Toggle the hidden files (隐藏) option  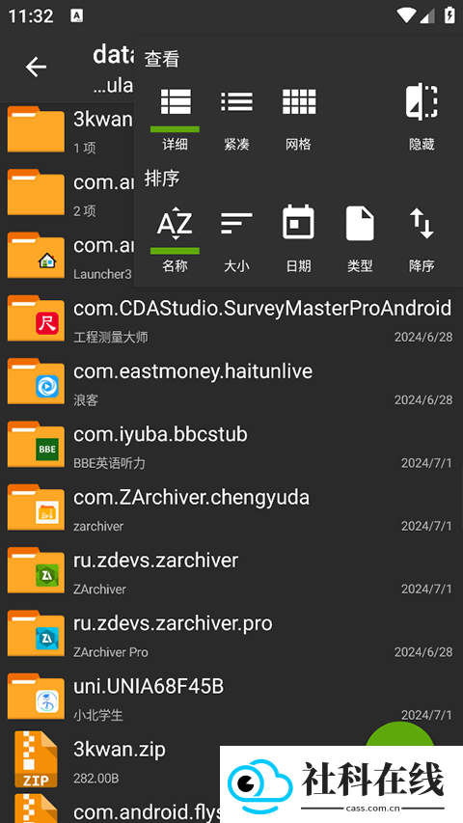[x=422, y=118]
